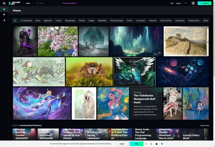Open the Shop link in the header

point(28,3)
